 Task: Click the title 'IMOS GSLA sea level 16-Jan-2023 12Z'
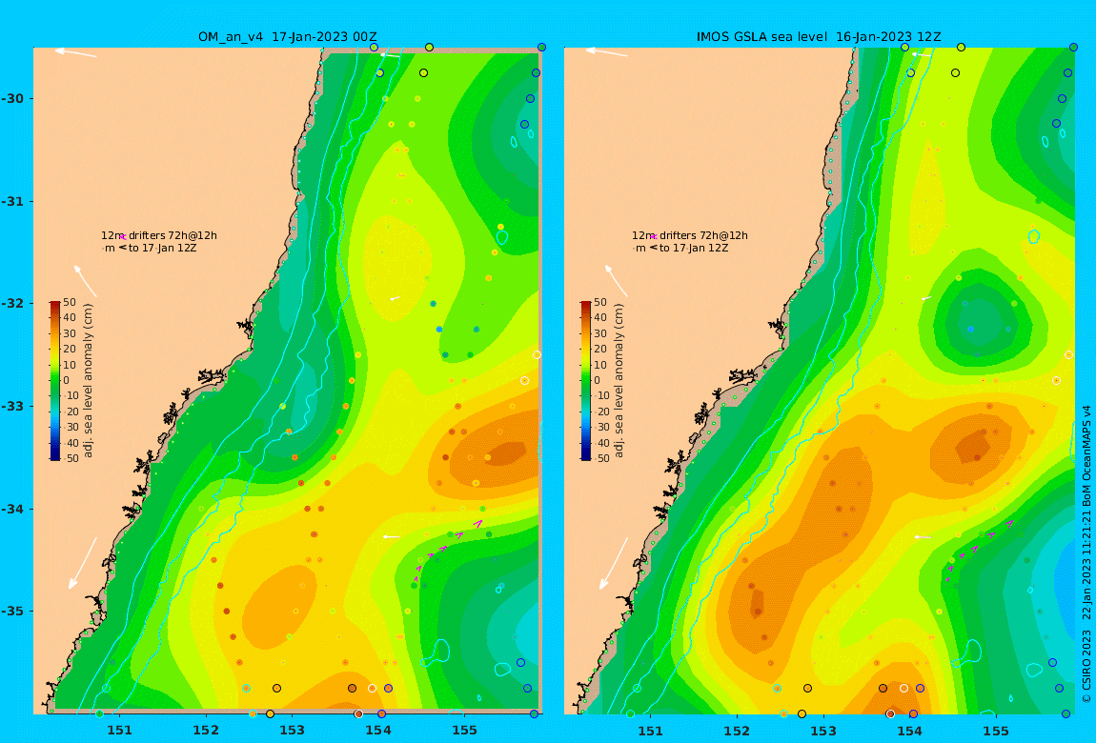(x=819, y=37)
